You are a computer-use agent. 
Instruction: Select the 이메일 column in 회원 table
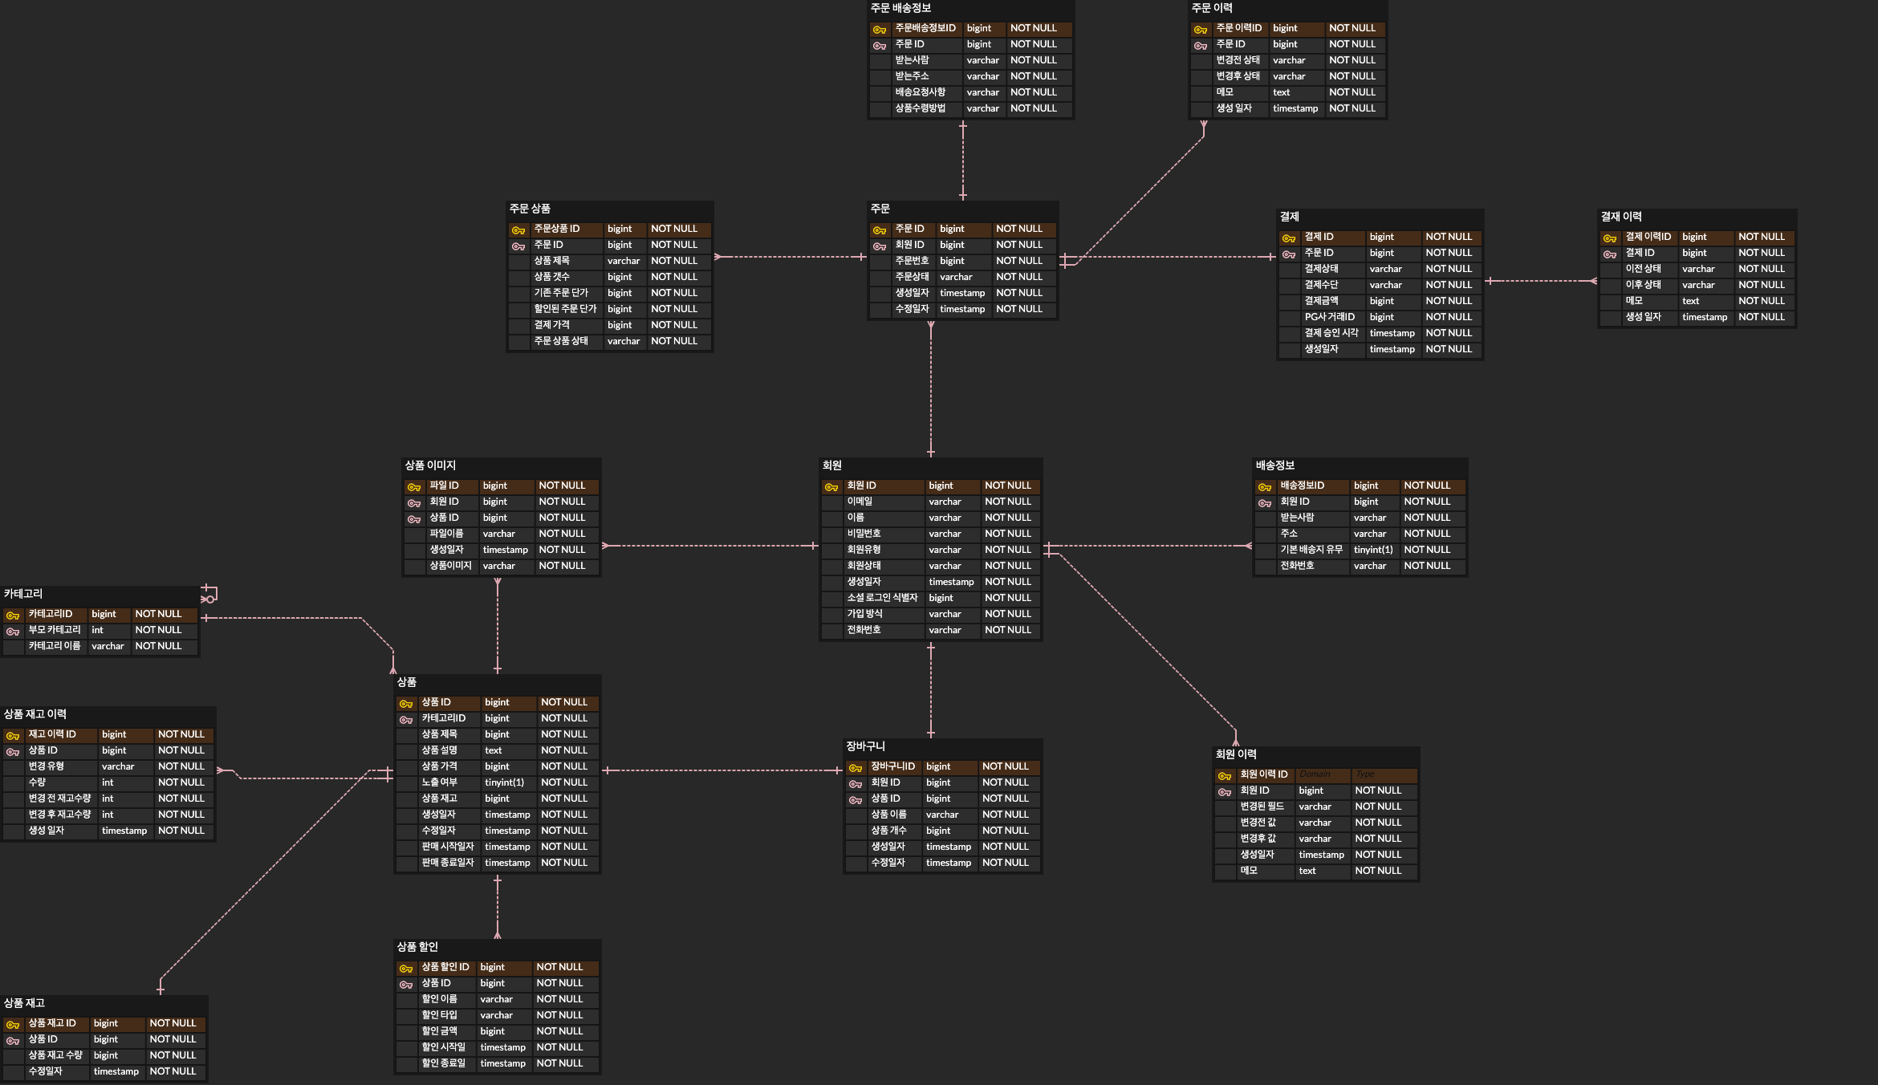coord(860,502)
